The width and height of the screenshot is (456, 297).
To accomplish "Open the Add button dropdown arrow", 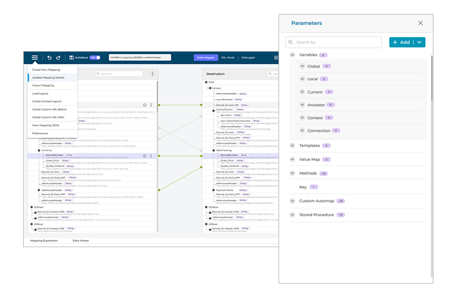I will point(419,43).
